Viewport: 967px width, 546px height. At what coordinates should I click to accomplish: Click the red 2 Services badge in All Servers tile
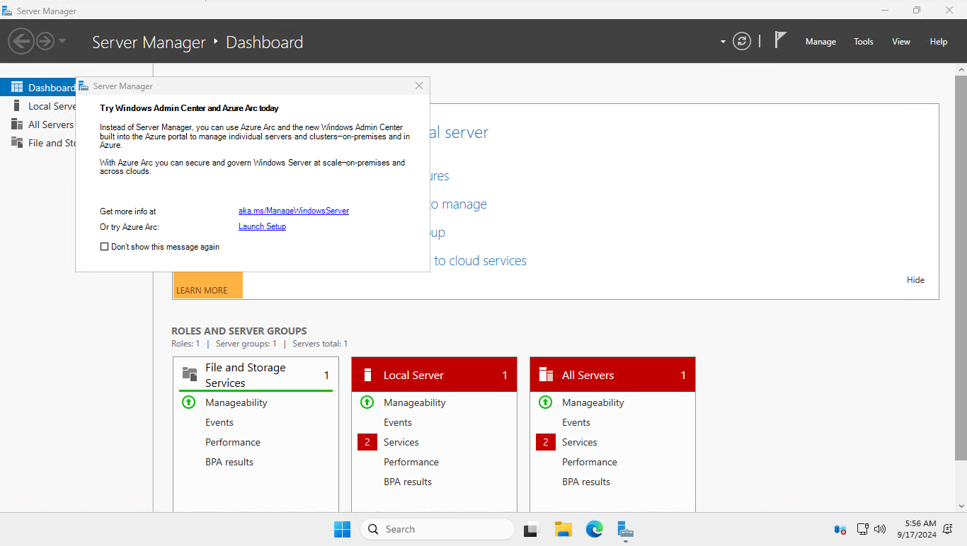click(546, 442)
